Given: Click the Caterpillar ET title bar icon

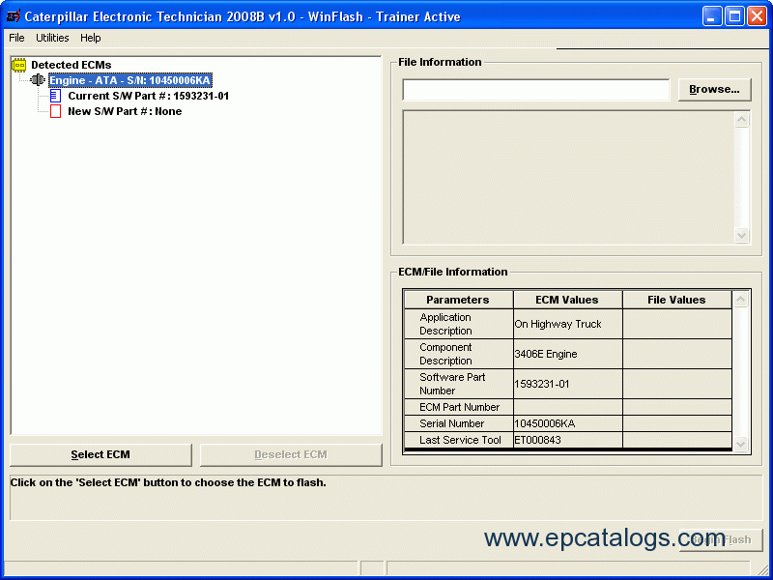Looking at the screenshot, I should (13, 16).
